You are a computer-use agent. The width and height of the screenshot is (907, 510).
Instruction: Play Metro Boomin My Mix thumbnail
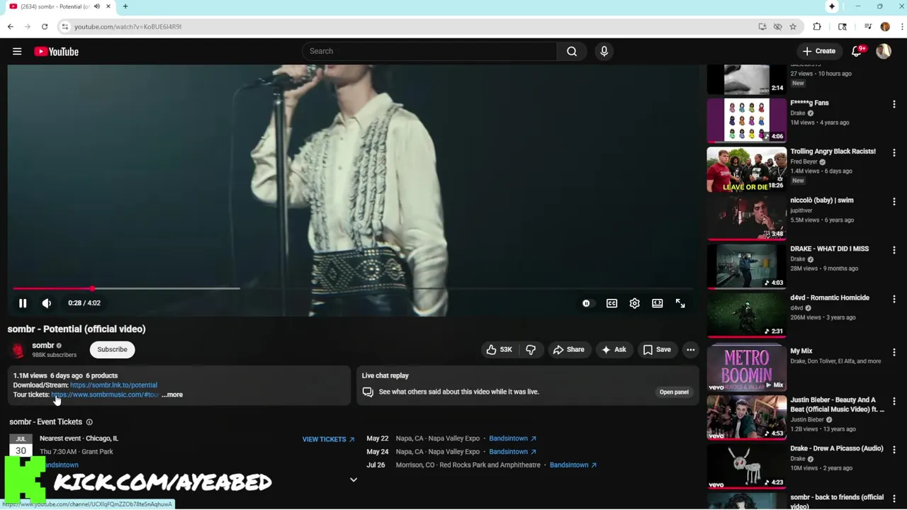(x=746, y=368)
